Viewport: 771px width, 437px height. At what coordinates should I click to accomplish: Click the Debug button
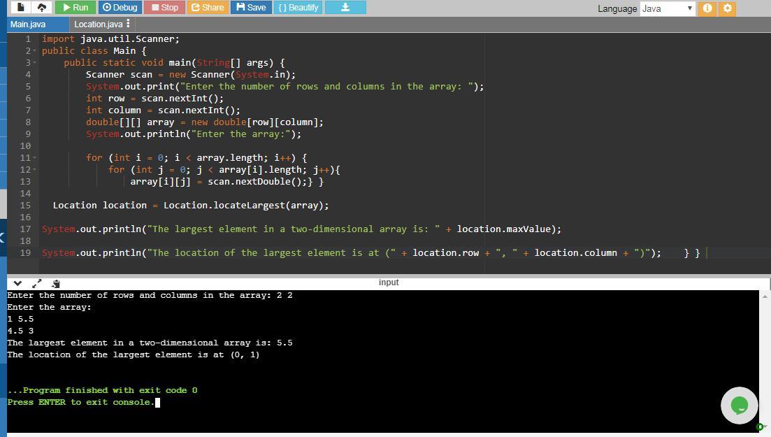coord(120,8)
